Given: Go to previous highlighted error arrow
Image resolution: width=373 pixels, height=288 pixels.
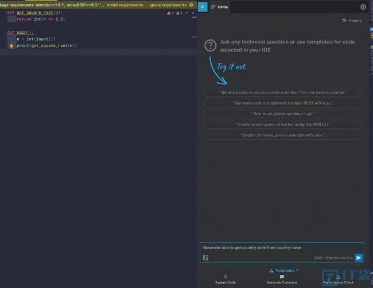Looking at the screenshot, I should (187, 13).
